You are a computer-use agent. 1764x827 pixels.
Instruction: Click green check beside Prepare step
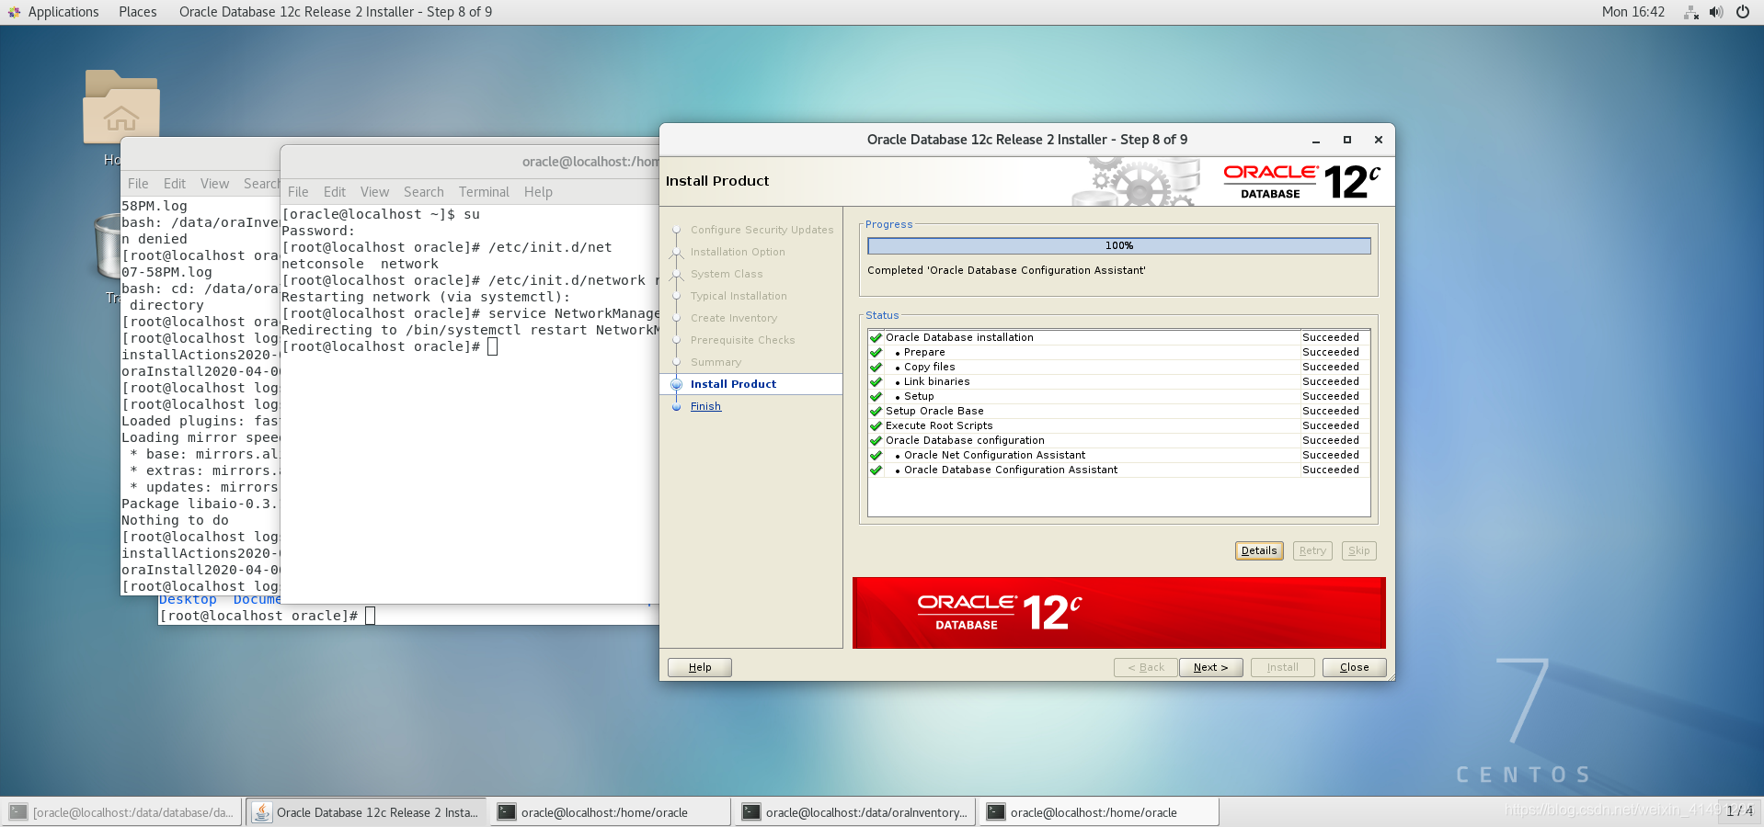(876, 352)
